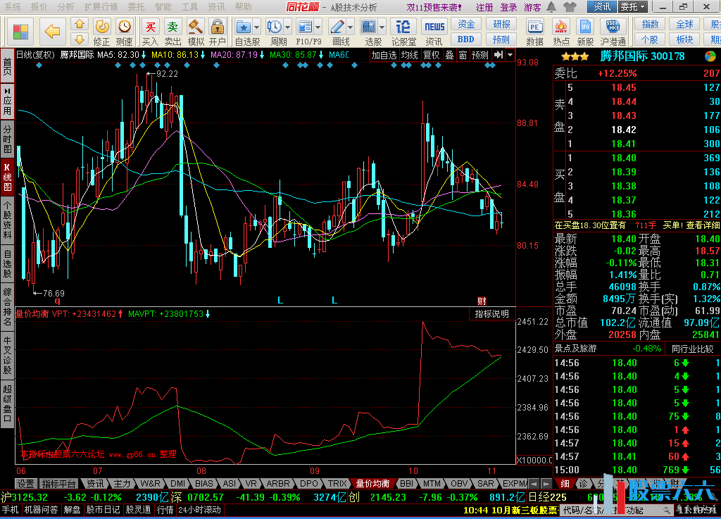Open the 热点 hot topics flame icon

coord(560,32)
